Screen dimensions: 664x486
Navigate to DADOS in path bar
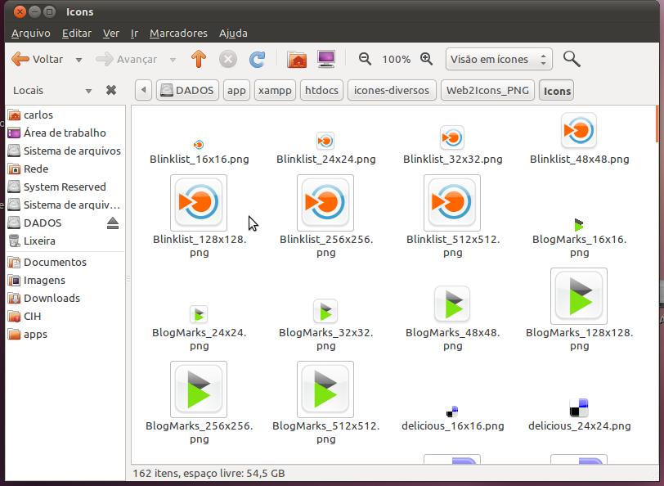(187, 90)
